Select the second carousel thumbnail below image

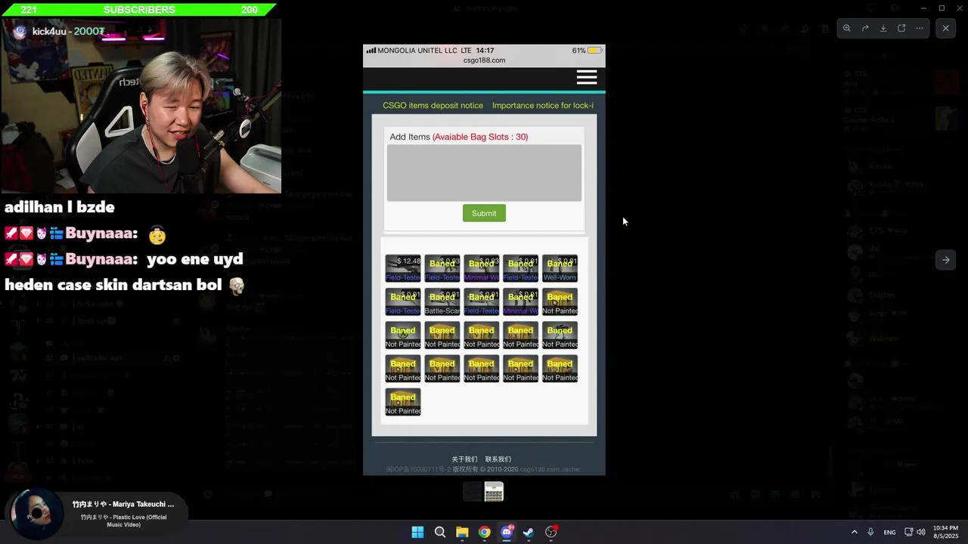(x=494, y=492)
